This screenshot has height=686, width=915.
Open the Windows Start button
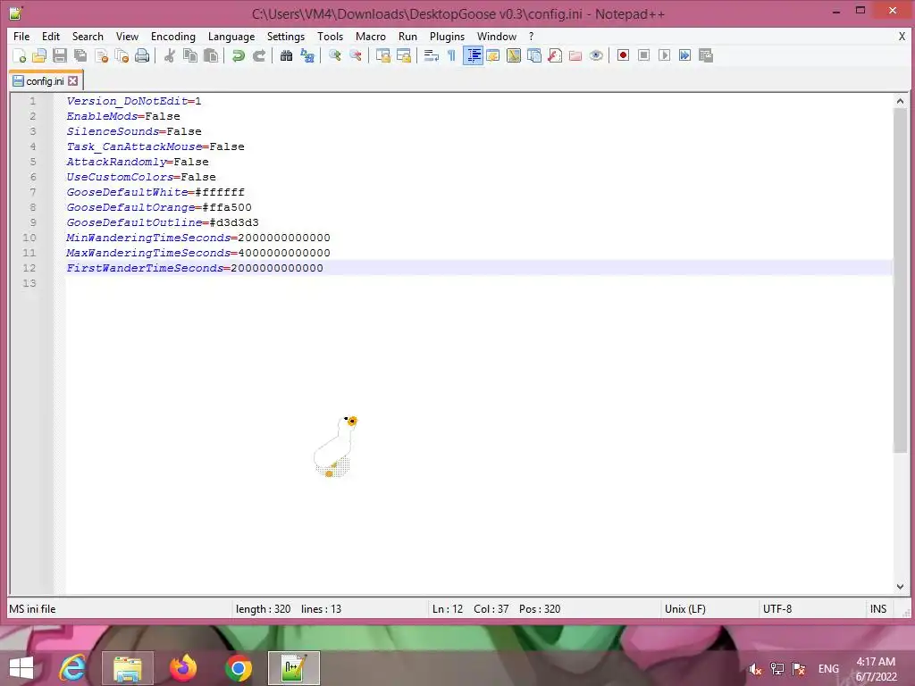coord(21,668)
